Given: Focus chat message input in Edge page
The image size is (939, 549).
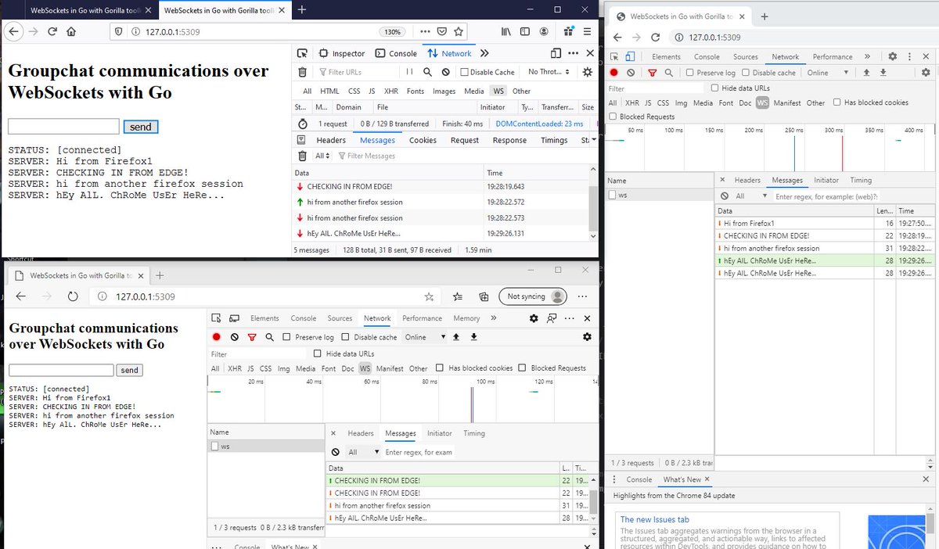Looking at the screenshot, I should [x=61, y=370].
